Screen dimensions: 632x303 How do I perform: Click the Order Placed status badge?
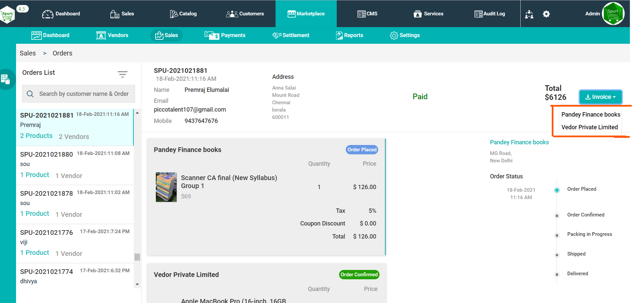pos(362,150)
